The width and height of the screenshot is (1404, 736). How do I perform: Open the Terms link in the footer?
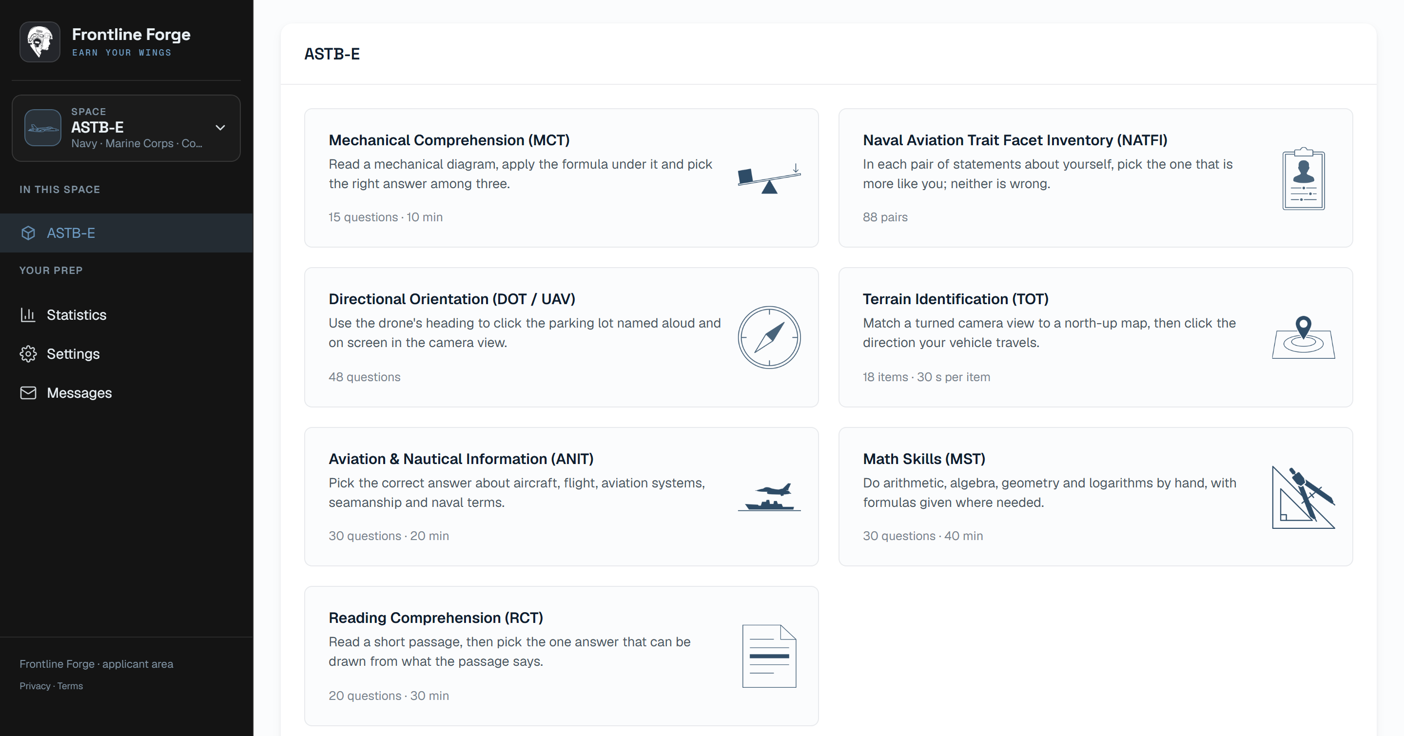70,686
